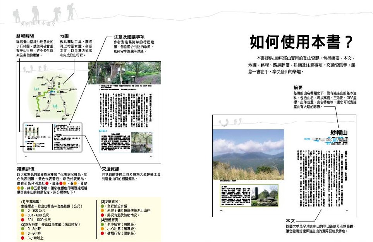The height and width of the screenshot is (242, 373).
Task: Click the 路線評價 heading
Action: (x=26, y=169)
